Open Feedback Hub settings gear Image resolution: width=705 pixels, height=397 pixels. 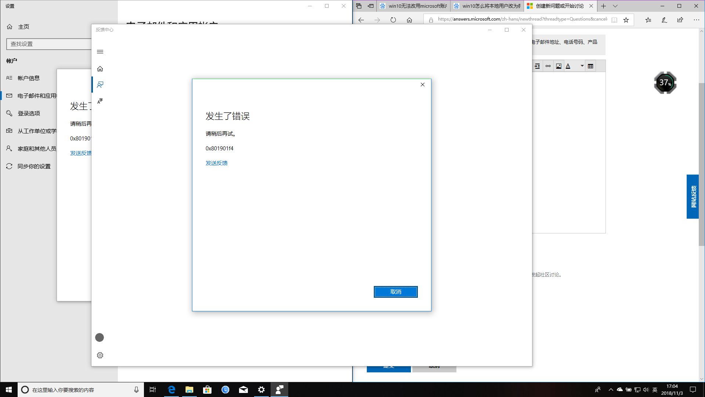point(100,355)
